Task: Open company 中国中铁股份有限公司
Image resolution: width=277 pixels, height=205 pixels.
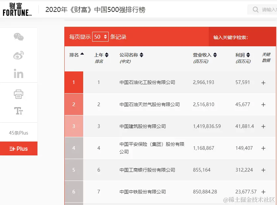Action: pyautogui.click(x=142, y=191)
